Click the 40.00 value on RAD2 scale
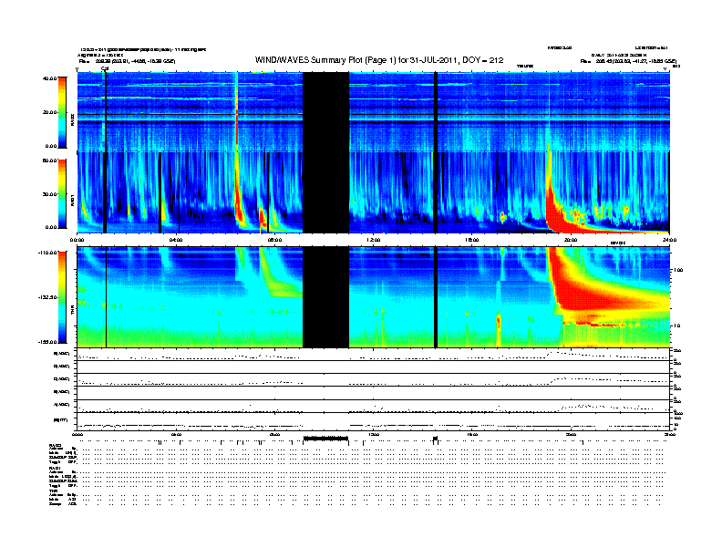This screenshot has width=722, height=558. 49,78
